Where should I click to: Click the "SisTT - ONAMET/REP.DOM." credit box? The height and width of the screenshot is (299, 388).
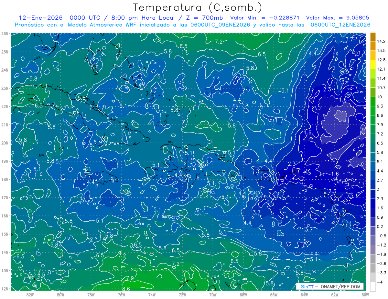coord(330,286)
